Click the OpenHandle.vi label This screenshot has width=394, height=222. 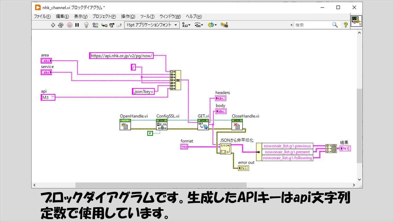(x=134, y=116)
